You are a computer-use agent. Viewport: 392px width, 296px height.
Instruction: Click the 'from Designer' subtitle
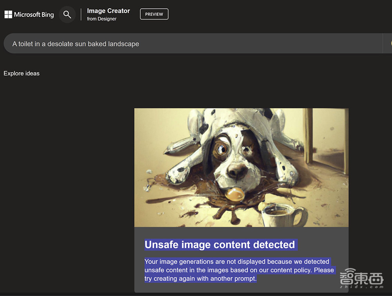click(x=102, y=19)
